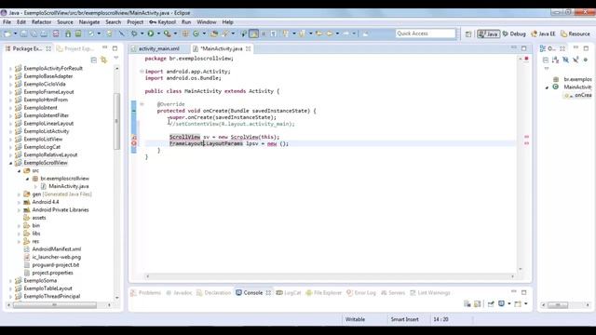Open the File menu
The image size is (596, 335).
7,22
